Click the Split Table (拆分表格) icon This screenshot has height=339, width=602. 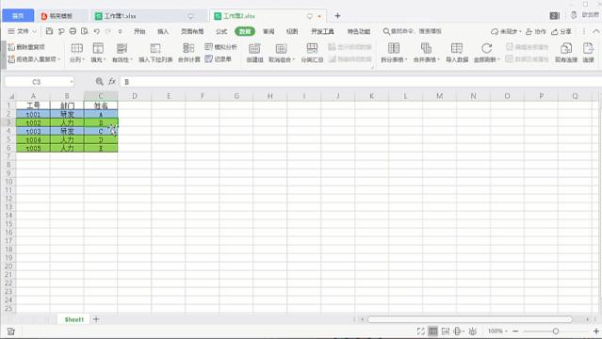pyautogui.click(x=394, y=48)
